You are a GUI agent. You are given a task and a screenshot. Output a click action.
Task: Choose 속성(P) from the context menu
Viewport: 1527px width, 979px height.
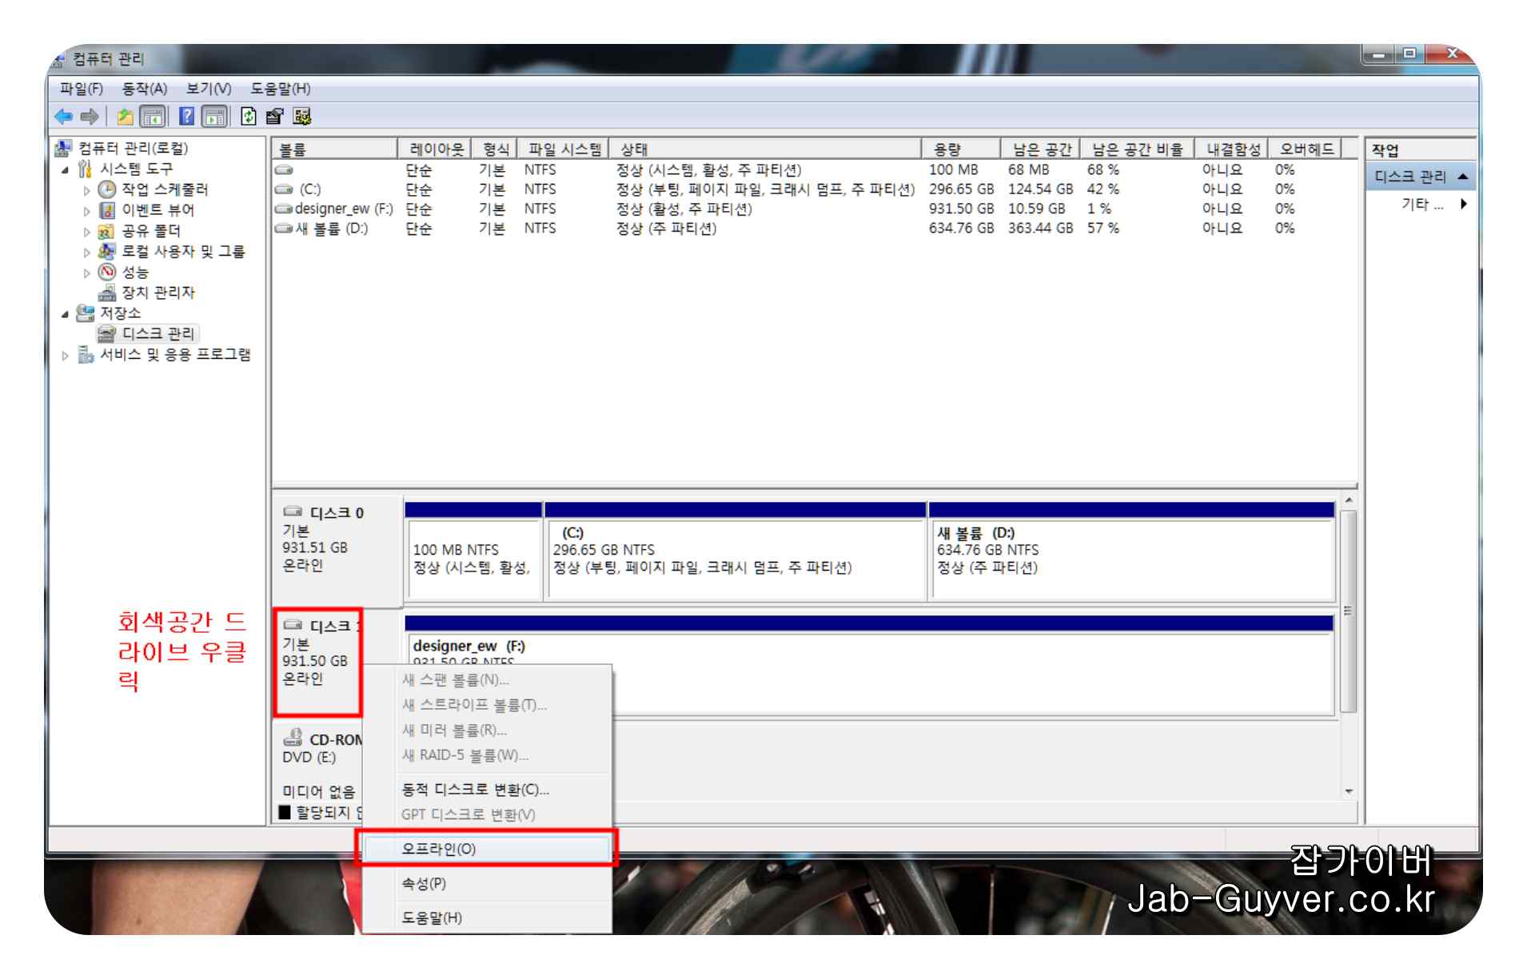(x=486, y=884)
